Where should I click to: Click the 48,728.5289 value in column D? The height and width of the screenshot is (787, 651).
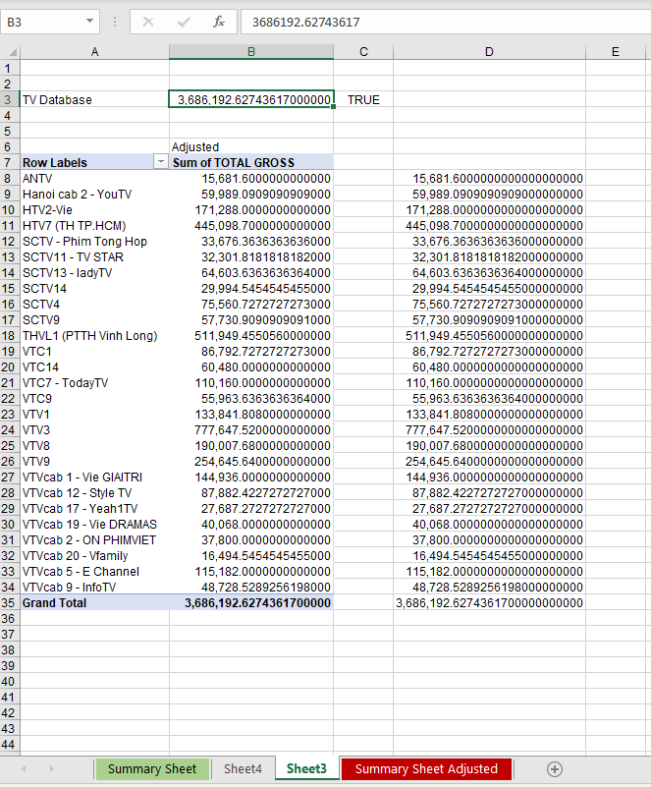coord(489,587)
